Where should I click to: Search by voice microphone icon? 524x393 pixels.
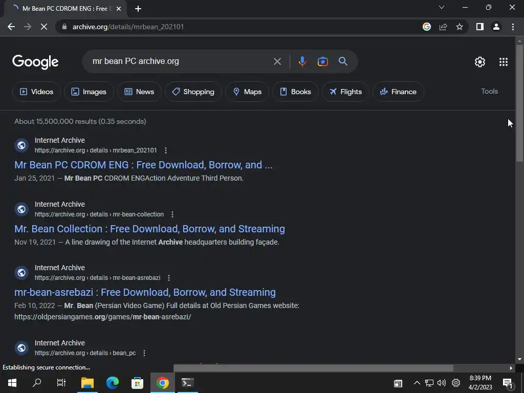[x=302, y=61]
